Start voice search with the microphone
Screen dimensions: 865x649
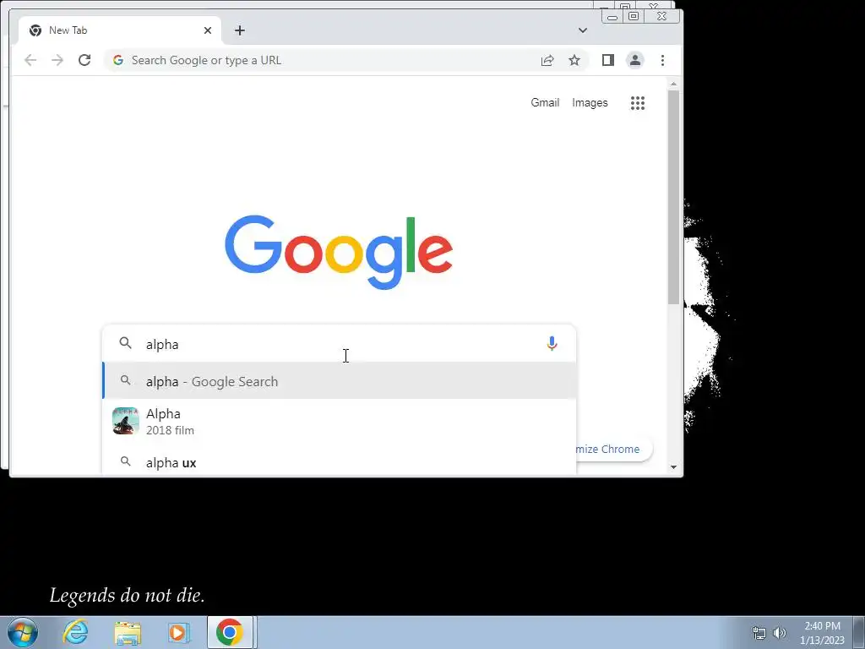coord(552,344)
